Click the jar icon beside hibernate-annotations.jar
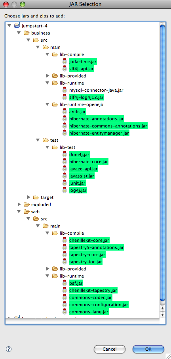Viewport: 171px width, 359px height. click(x=65, y=119)
